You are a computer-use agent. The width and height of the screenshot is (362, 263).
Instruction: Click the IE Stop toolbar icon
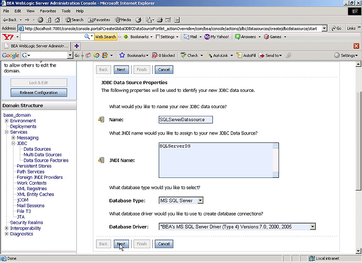40,20
